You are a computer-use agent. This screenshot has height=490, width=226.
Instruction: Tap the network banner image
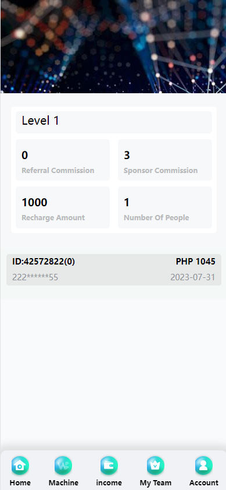coord(113,47)
